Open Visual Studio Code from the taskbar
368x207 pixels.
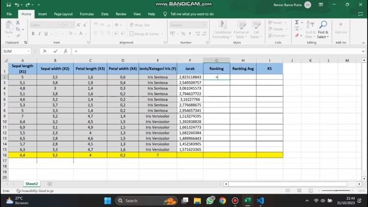(x=260, y=201)
